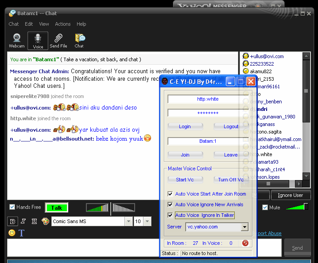Image resolution: width=318 pixels, height=263 pixels.
Task: Open the Webcam tool
Action: pyautogui.click(x=17, y=41)
